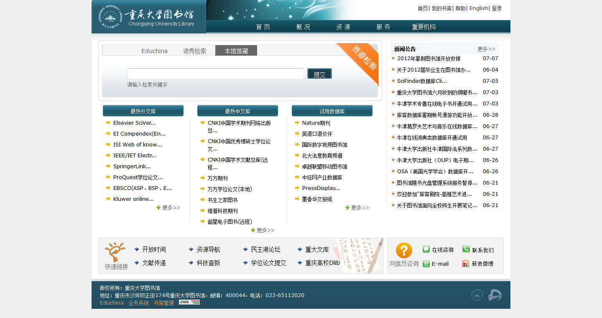602x318 pixels.
Task: Click the green plus under 最热中文库
Action: point(253,230)
